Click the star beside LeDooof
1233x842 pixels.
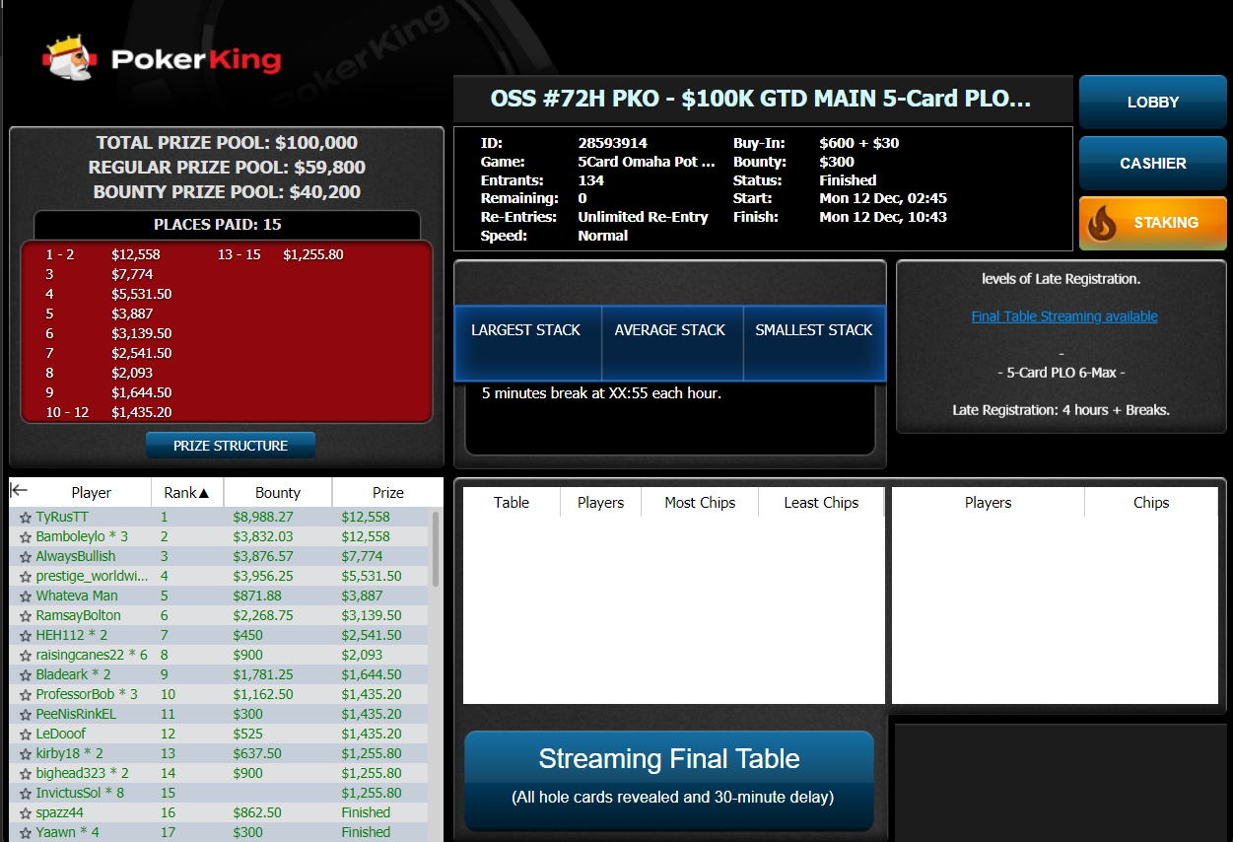click(26, 735)
